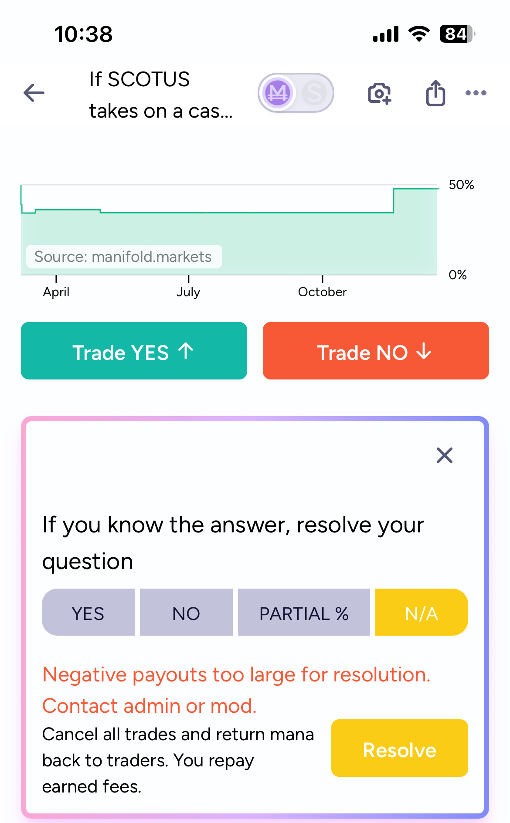510x823 pixels.
Task: Open the share sheet icon
Action: pyautogui.click(x=435, y=93)
